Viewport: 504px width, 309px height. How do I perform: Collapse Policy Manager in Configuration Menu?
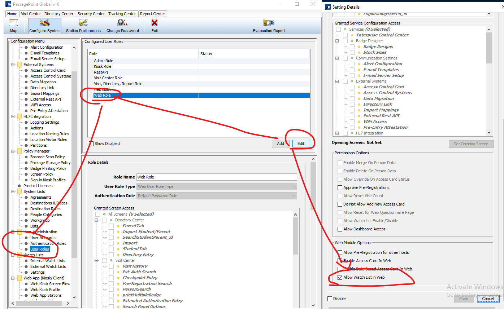pyautogui.click(x=13, y=151)
